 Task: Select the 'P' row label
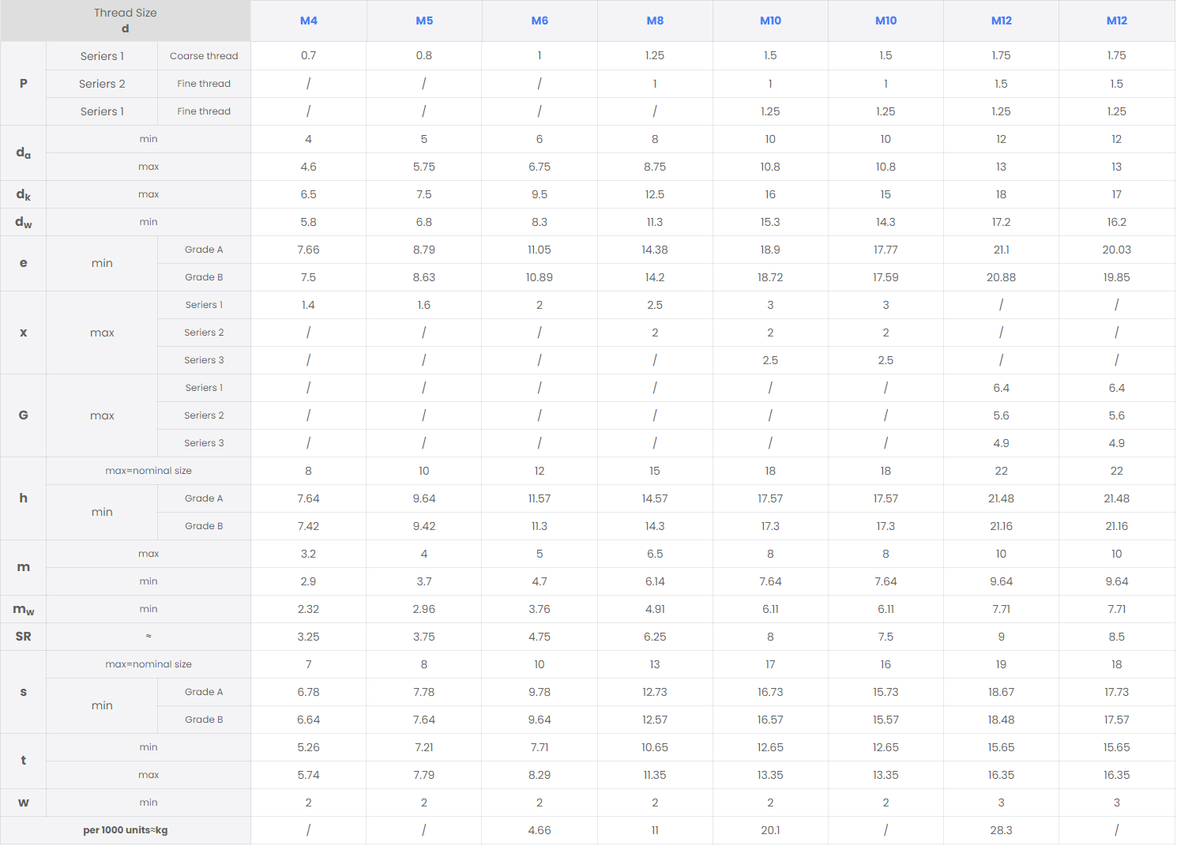tap(24, 84)
